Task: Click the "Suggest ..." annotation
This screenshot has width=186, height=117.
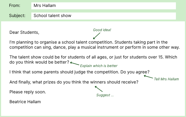Action: coord(105,95)
